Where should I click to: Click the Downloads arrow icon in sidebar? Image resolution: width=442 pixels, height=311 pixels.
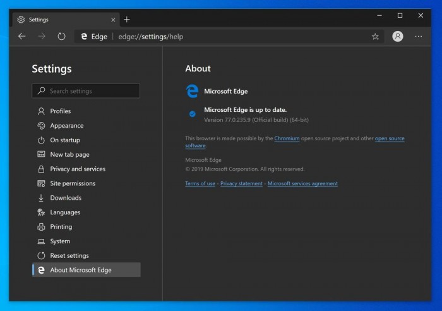click(41, 198)
